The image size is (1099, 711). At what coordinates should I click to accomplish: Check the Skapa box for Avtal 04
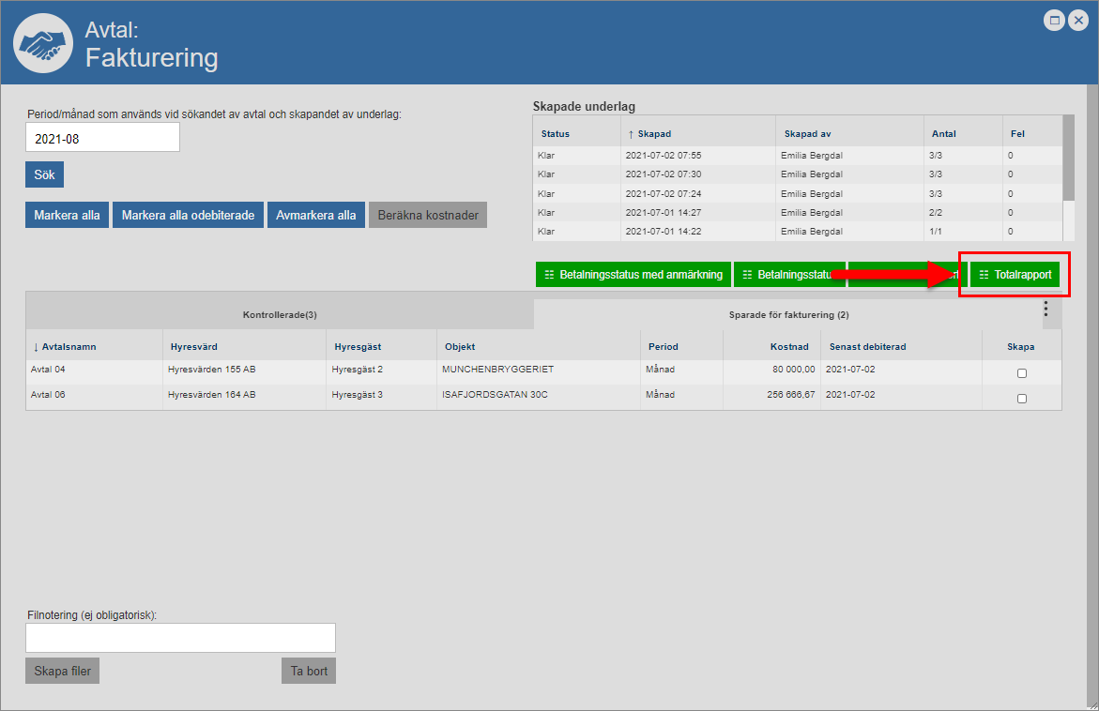1022,373
